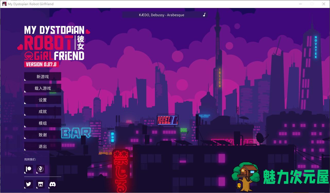Click the music note icon beside track name
Viewport: 330px width, 193px height.
[x=204, y=15]
